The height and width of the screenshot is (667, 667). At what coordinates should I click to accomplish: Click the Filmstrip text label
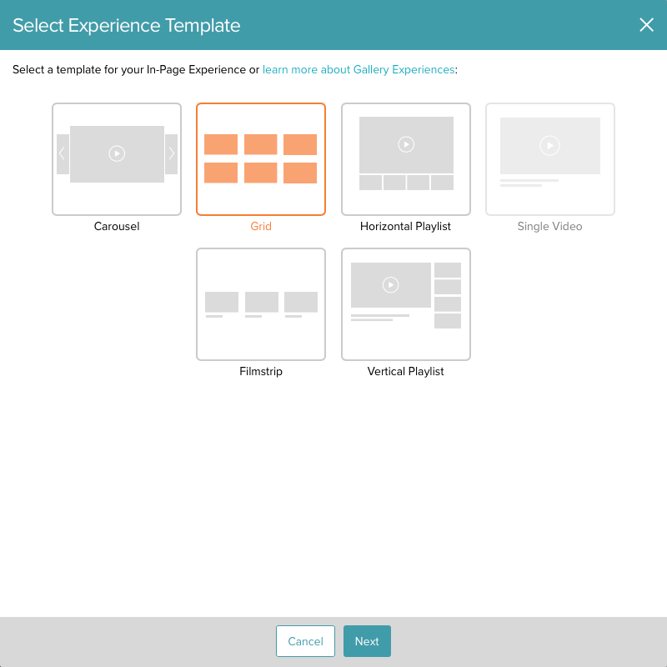(261, 372)
